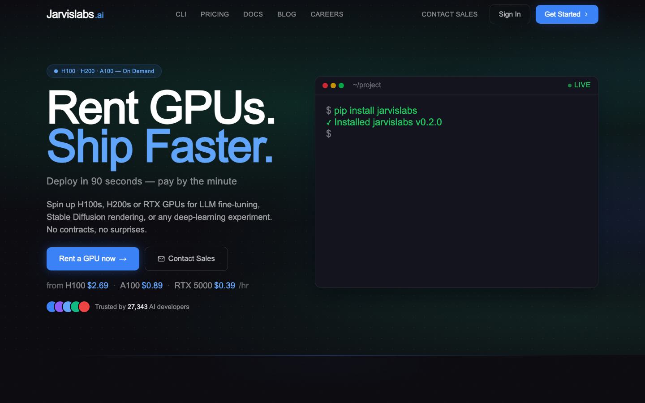This screenshot has height=403, width=645.
Task: Click the Contact Sales button below hero text
Action: pos(186,259)
